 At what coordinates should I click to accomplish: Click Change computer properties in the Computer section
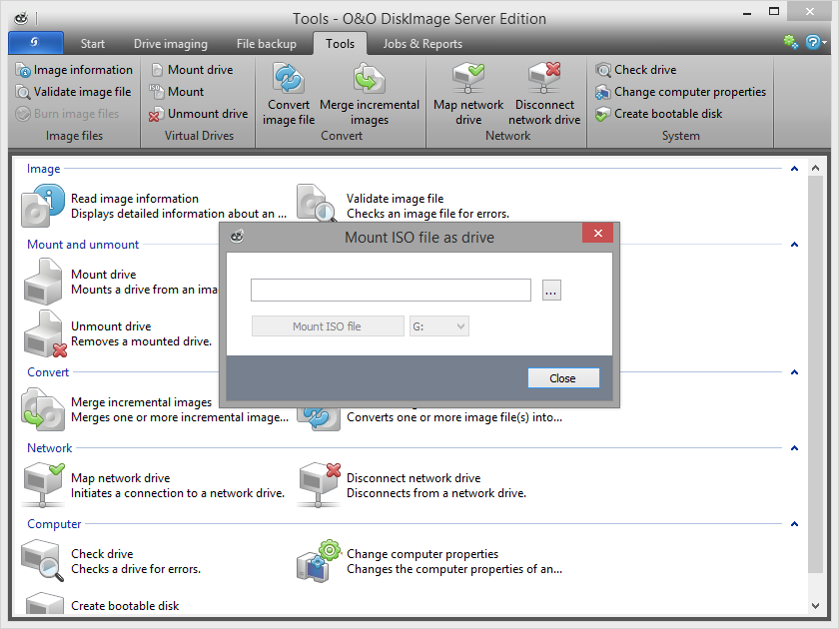[x=429, y=561]
